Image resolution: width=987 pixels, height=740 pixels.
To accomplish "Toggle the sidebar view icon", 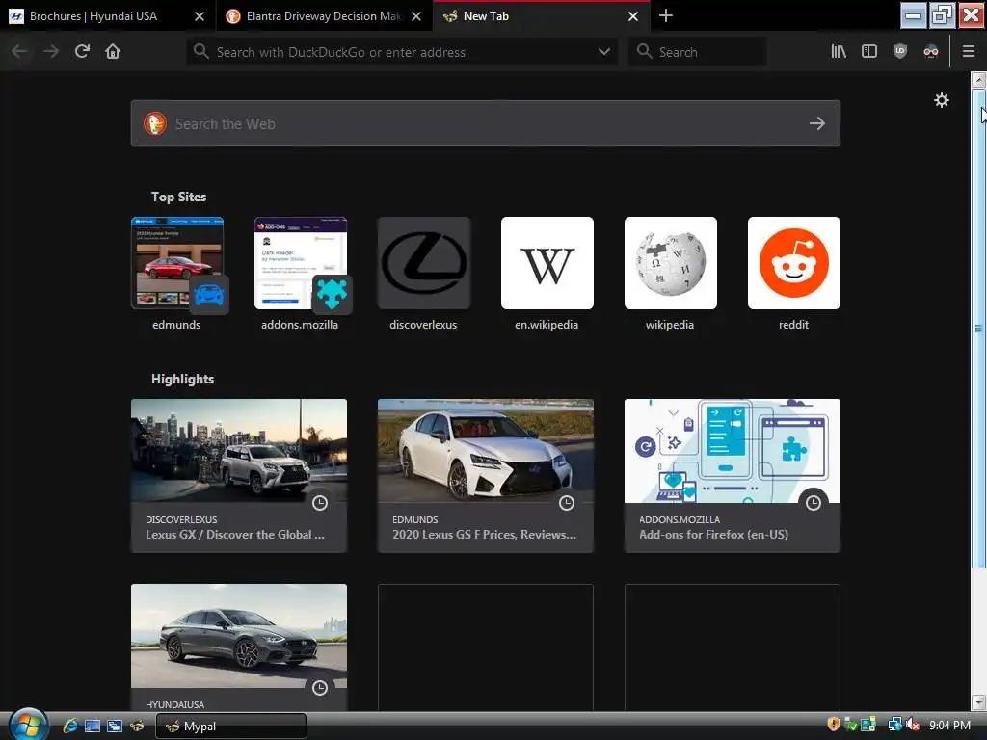I will (x=869, y=52).
